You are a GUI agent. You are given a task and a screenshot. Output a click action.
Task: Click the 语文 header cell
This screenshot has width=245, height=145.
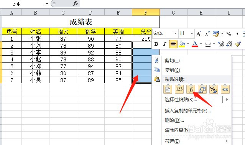pyautogui.click(x=63, y=31)
